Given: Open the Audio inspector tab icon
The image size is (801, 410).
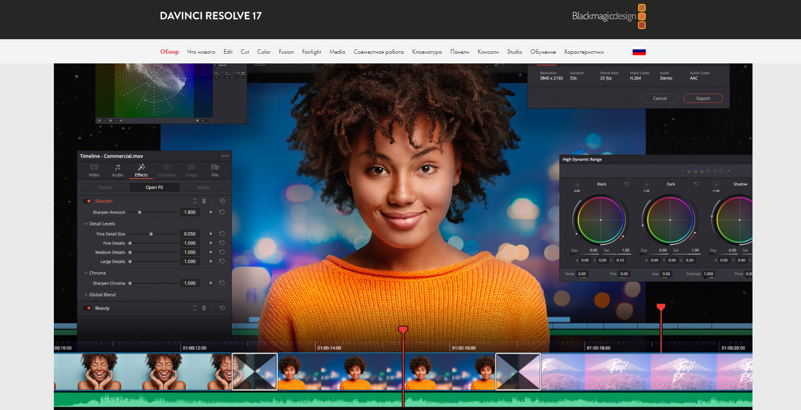Looking at the screenshot, I should [117, 167].
